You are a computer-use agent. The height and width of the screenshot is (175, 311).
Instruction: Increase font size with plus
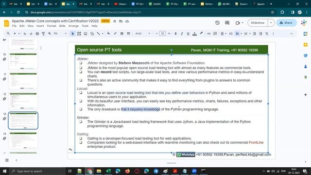pos(169,34)
